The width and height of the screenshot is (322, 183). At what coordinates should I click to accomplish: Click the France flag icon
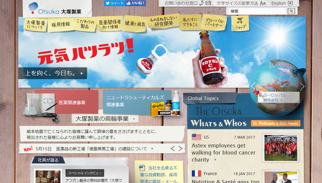[x=197, y=173]
